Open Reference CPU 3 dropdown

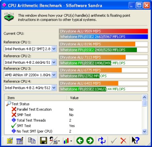coord(54,75)
